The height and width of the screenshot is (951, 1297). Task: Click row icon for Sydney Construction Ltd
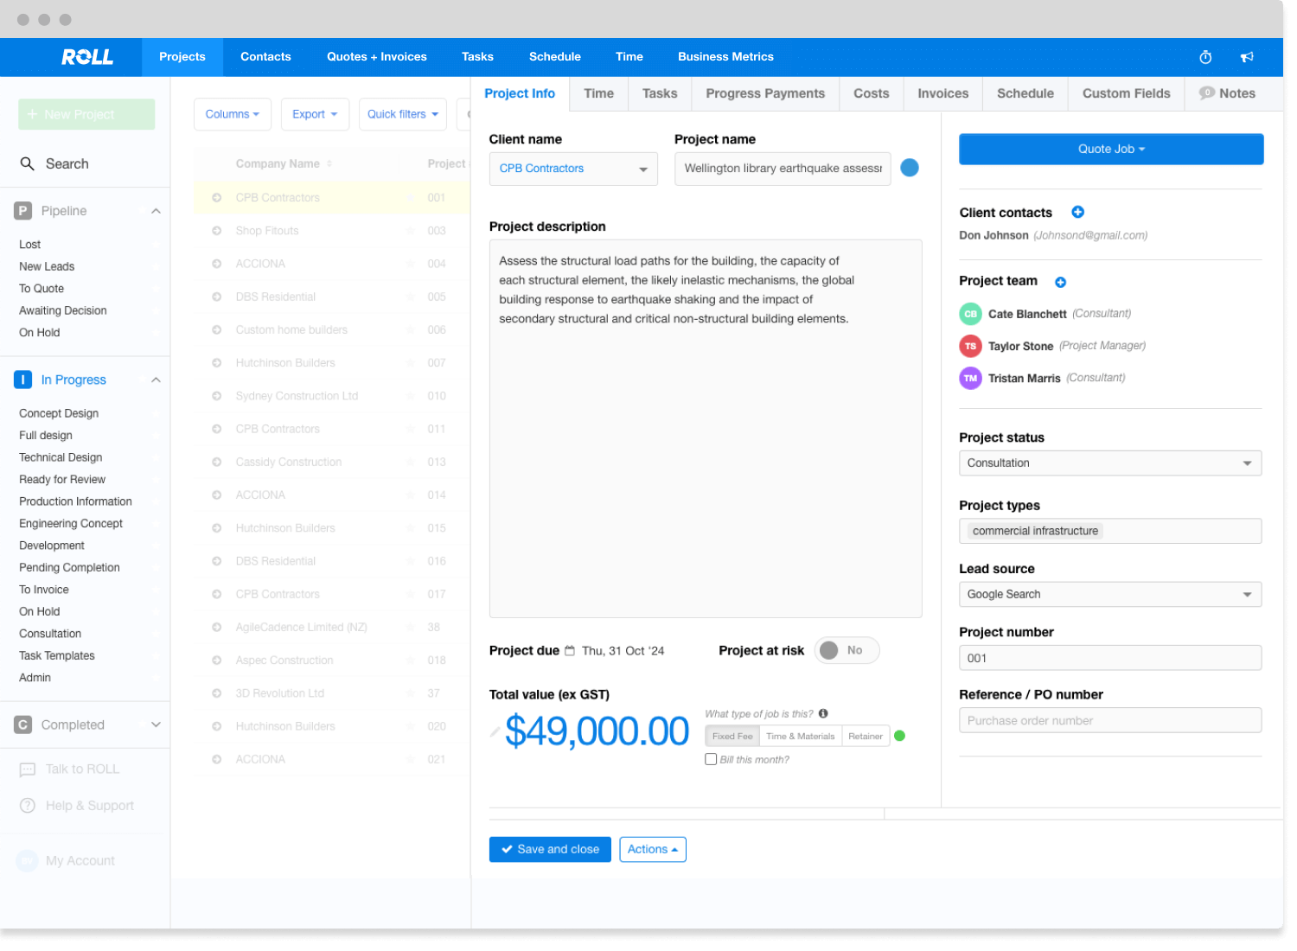(x=217, y=396)
